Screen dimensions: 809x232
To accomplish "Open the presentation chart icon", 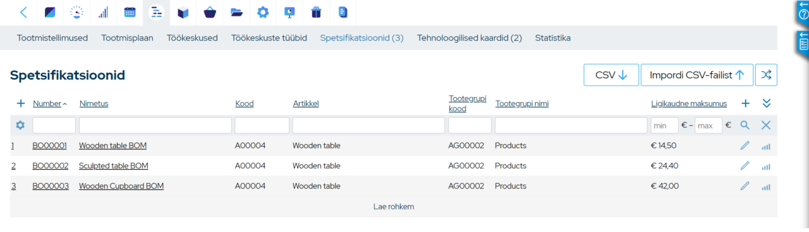I will (289, 12).
